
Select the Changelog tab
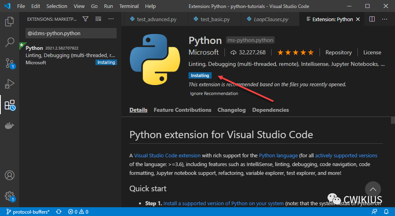231,110
